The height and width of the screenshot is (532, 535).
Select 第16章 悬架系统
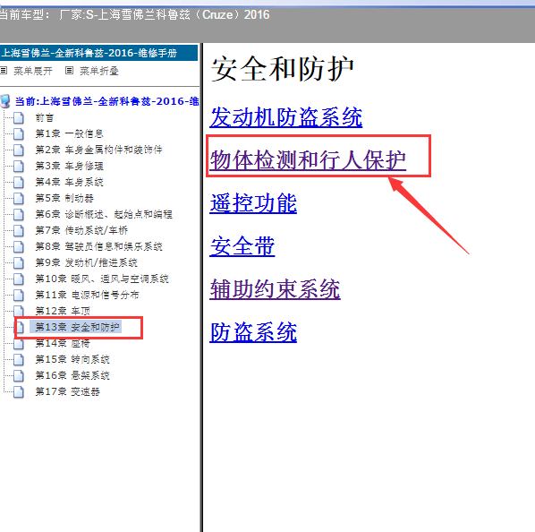click(72, 375)
